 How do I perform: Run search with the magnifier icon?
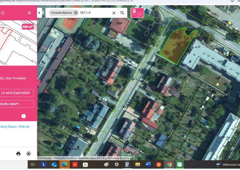(x=122, y=13)
